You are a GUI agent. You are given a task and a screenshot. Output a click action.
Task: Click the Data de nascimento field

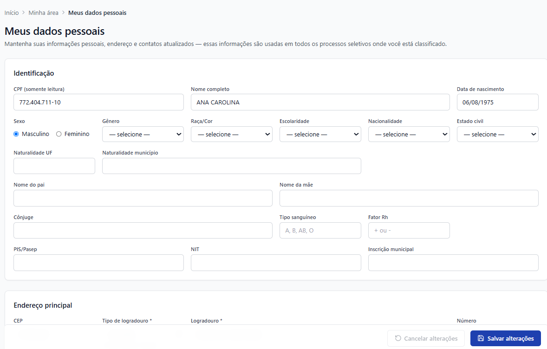[x=497, y=102]
